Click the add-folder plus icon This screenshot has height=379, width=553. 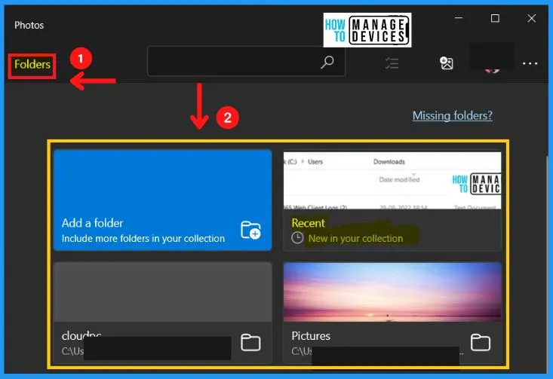[x=250, y=230]
